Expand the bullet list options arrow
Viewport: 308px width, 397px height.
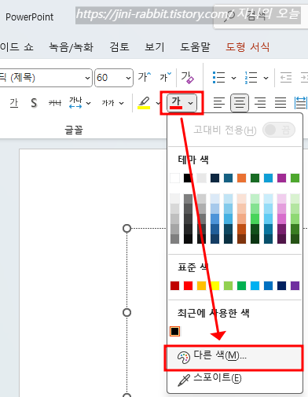point(233,78)
